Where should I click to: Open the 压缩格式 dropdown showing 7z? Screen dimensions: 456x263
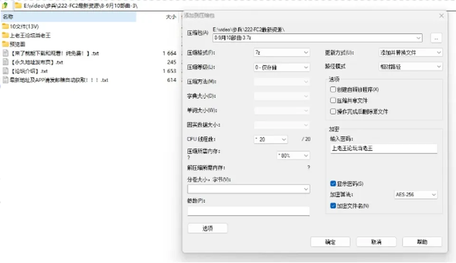(282, 53)
